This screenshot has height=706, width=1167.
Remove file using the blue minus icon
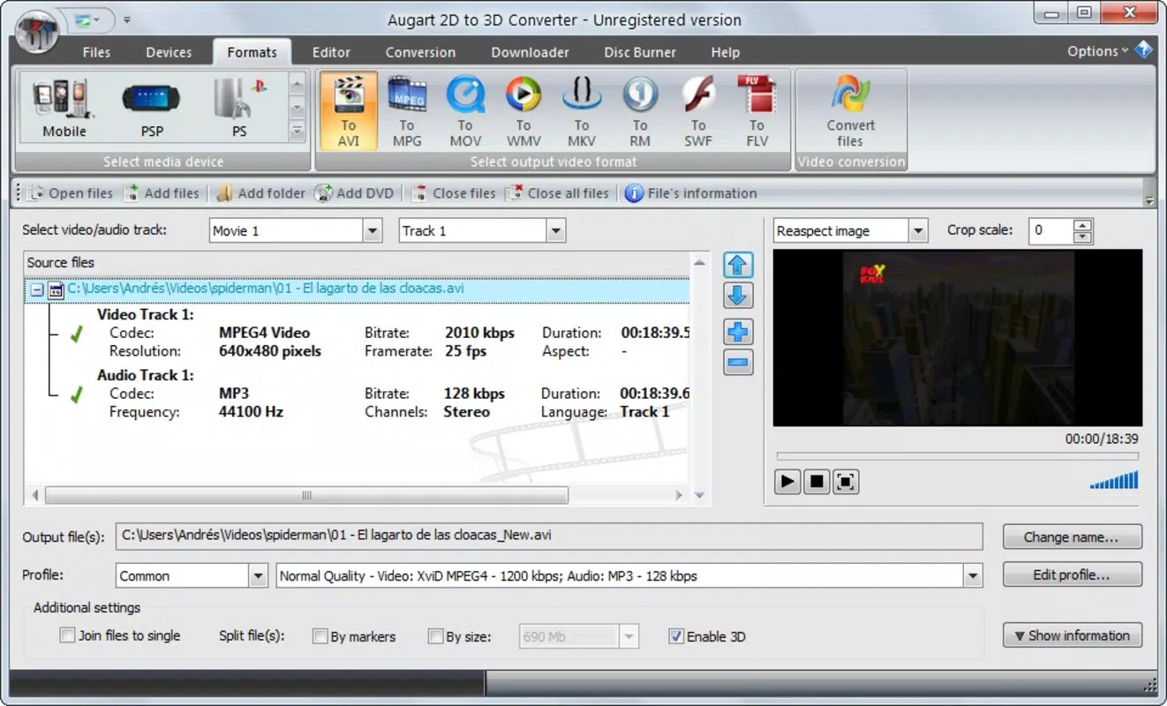pos(738,362)
